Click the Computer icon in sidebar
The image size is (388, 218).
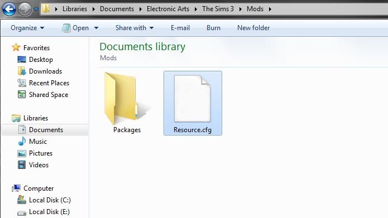coord(16,188)
